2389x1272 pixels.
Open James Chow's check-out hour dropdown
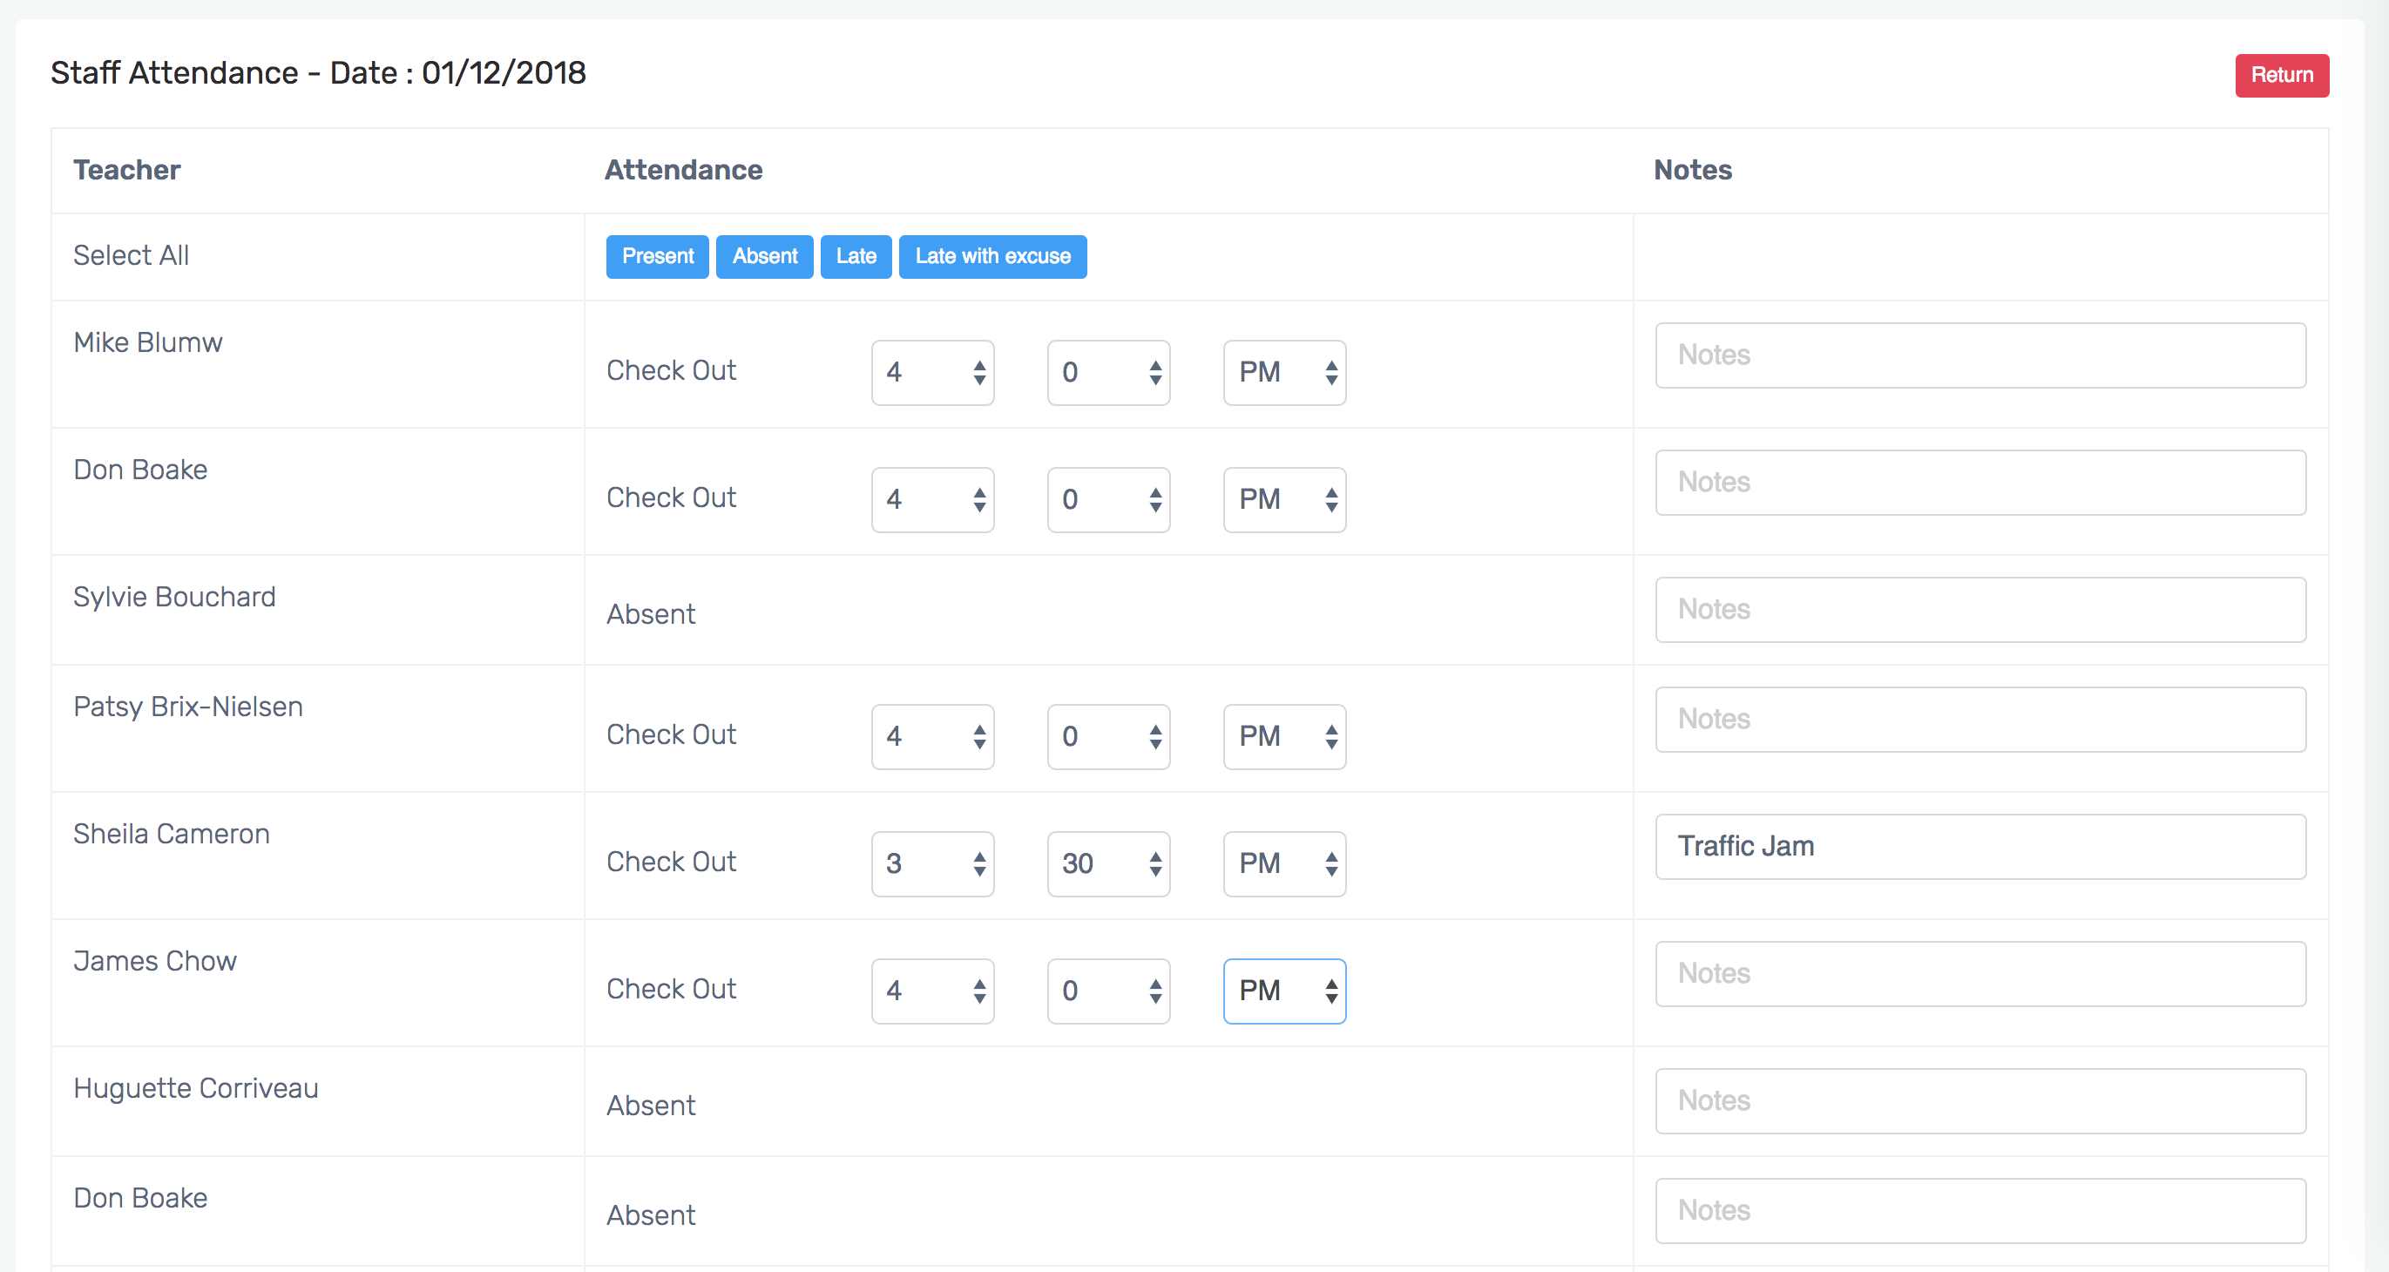[932, 991]
